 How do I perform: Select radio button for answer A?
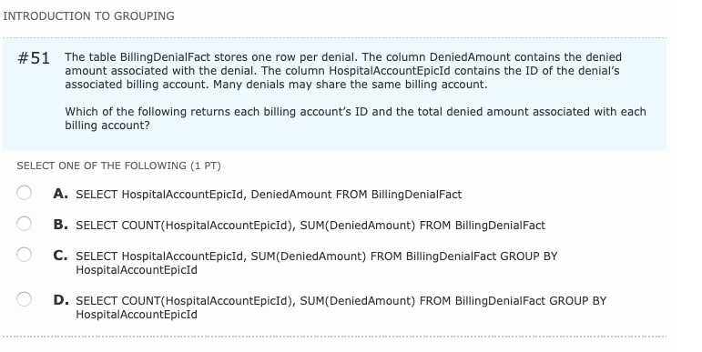(x=25, y=193)
